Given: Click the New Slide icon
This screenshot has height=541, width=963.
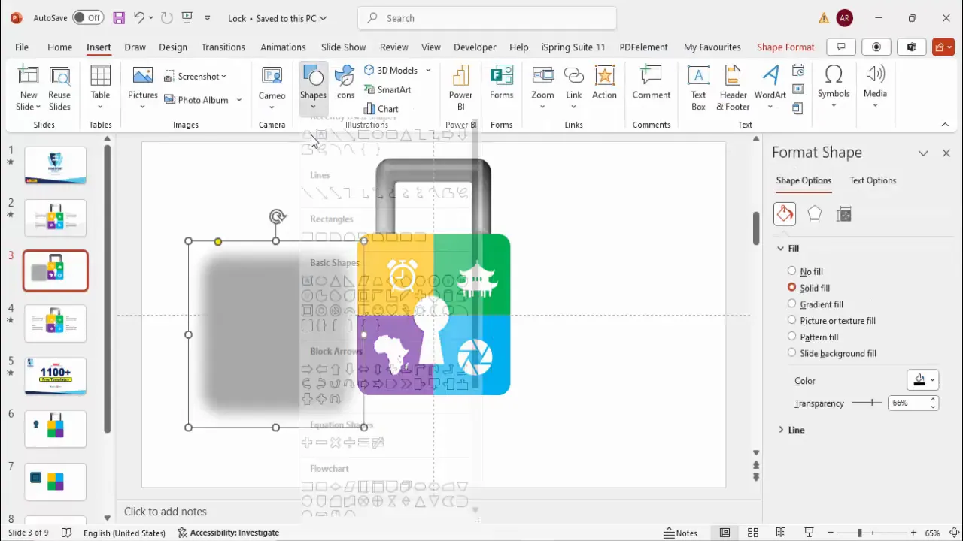Looking at the screenshot, I should tap(29, 77).
